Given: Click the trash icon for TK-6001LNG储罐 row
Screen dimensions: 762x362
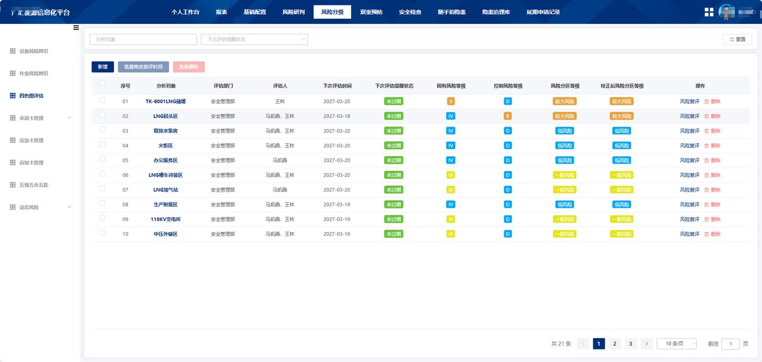Looking at the screenshot, I should click(x=706, y=101).
